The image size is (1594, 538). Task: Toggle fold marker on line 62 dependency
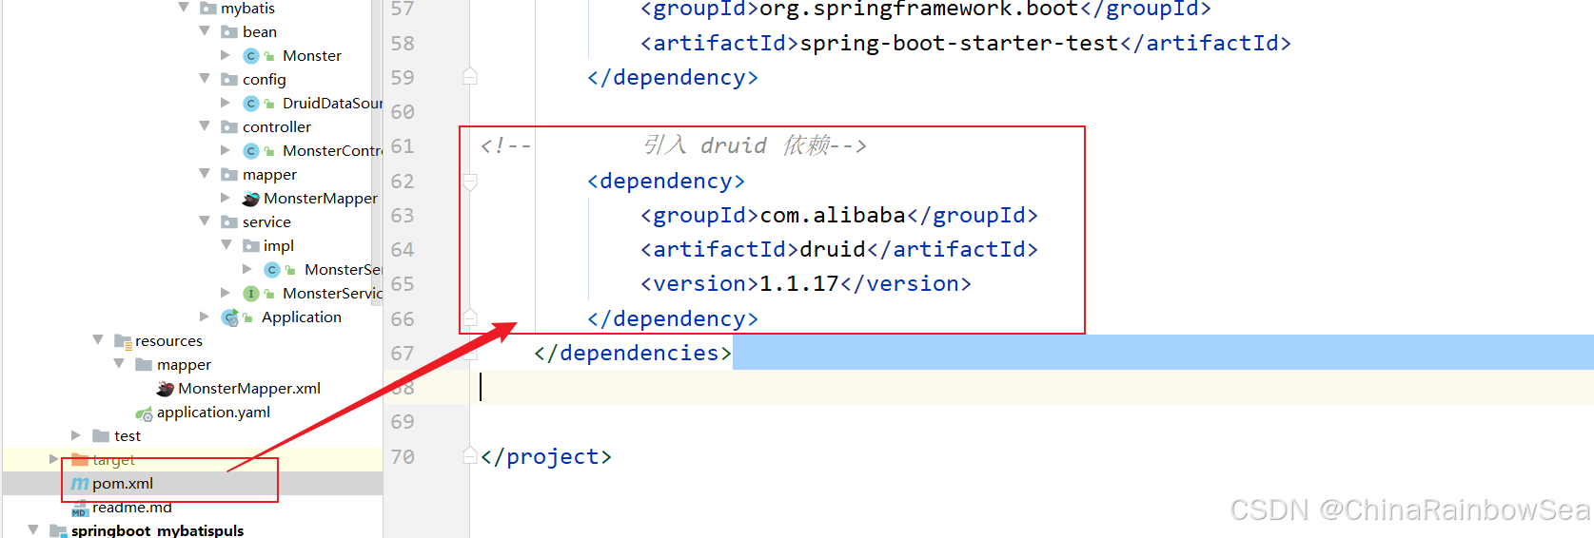point(470,181)
